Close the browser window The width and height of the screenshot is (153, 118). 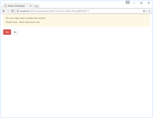148,3
